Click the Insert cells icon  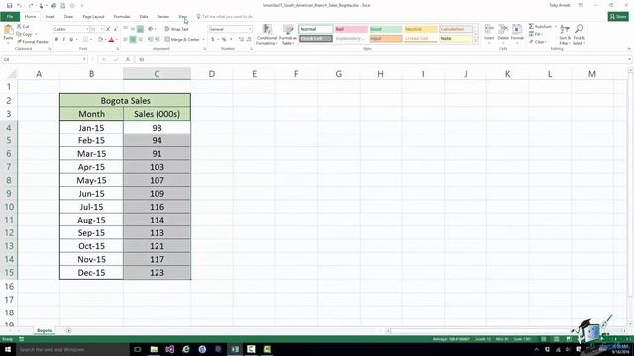pyautogui.click(x=489, y=30)
